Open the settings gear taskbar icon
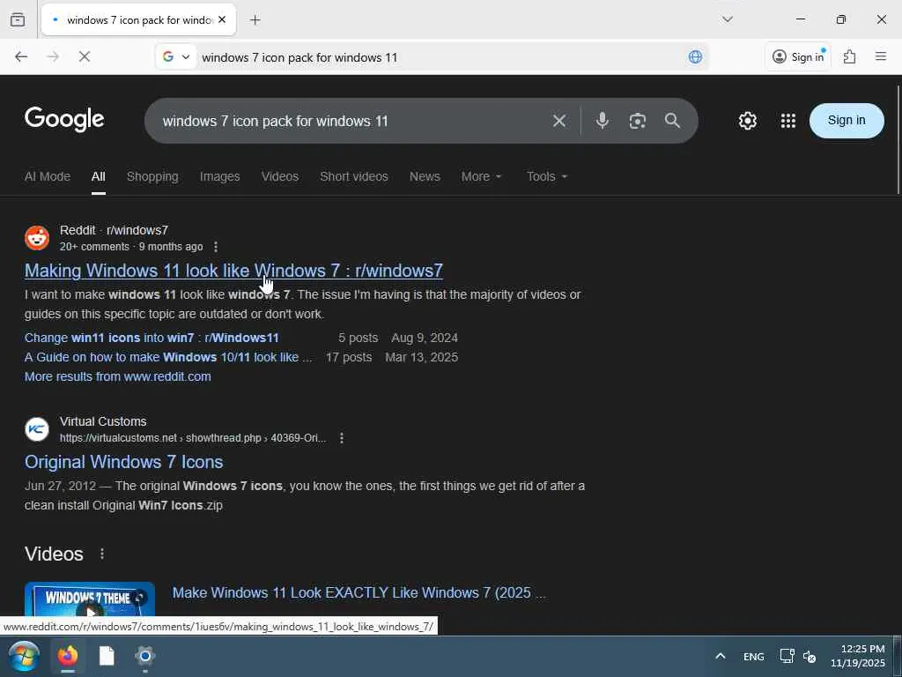This screenshot has height=677, width=902. click(x=145, y=656)
